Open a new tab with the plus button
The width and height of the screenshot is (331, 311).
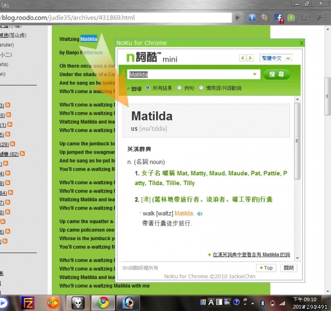(x=5, y=5)
